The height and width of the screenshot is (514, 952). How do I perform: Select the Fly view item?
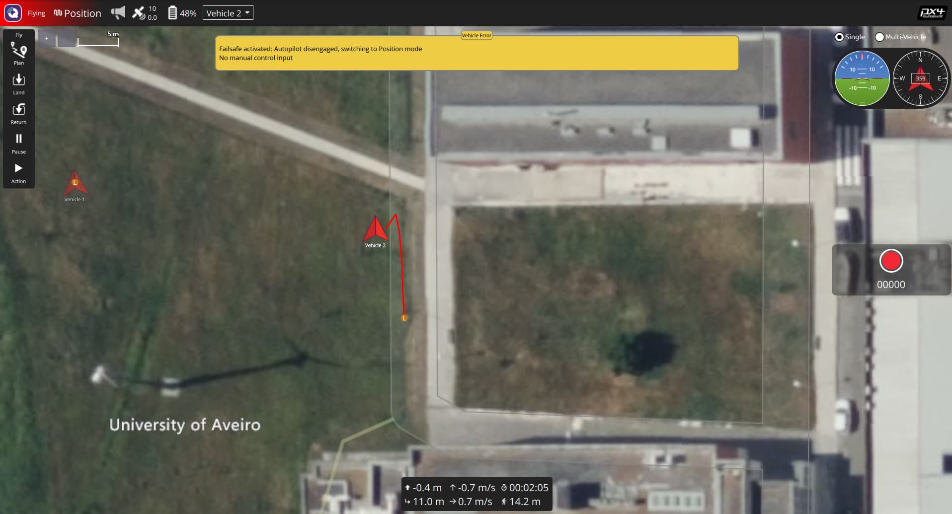(x=19, y=35)
